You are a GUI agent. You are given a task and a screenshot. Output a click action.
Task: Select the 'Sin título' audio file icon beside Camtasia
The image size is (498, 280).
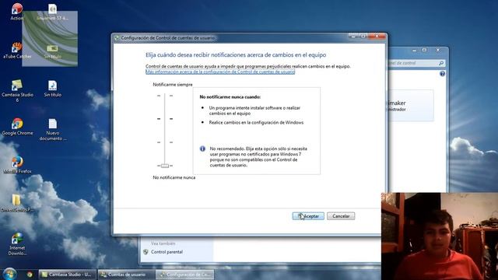(x=52, y=89)
